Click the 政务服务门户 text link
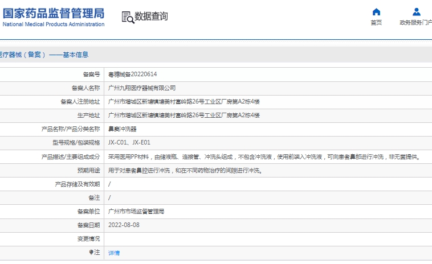This screenshot has width=432, height=264. [415, 23]
